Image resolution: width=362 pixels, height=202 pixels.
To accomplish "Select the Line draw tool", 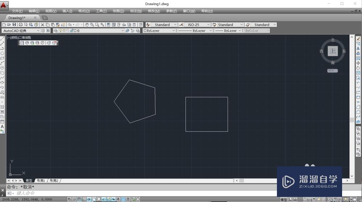I will [x=2, y=39].
